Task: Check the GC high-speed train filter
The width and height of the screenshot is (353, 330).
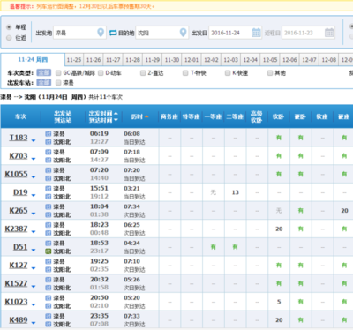Action: pyautogui.click(x=58, y=73)
